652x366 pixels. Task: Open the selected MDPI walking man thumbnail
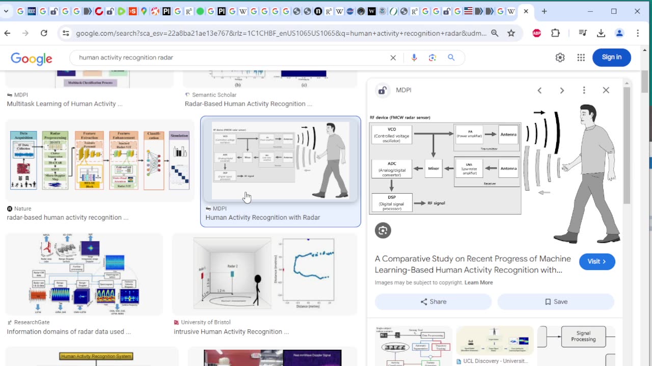coord(281,160)
